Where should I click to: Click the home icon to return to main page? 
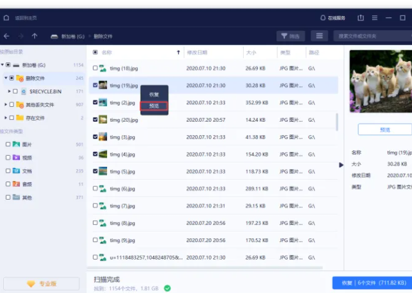tap(6, 17)
